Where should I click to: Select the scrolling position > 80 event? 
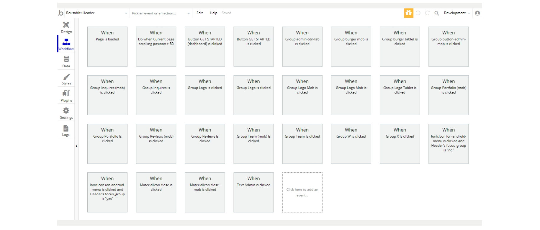point(156,47)
